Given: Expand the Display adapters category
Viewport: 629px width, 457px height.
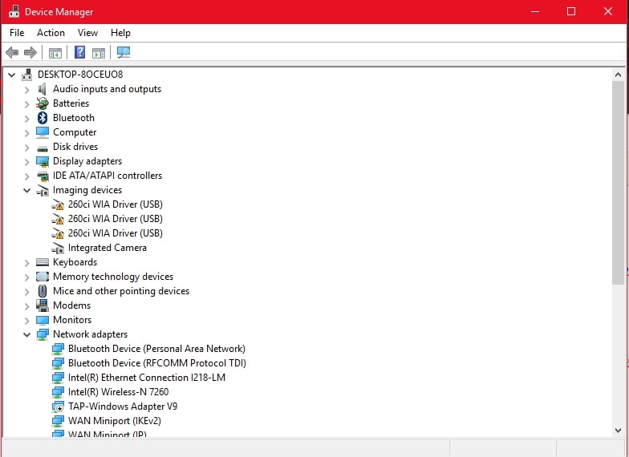Looking at the screenshot, I should 27,162.
